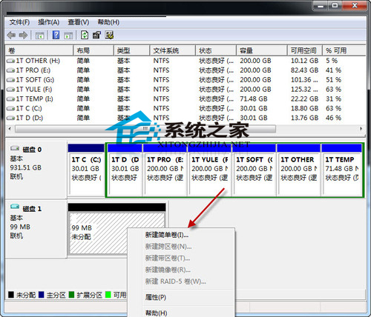Click the 13.76 GB free space cell
The width and height of the screenshot is (371, 317).
(304, 118)
